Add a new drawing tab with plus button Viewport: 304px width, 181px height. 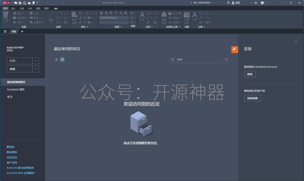(22, 31)
